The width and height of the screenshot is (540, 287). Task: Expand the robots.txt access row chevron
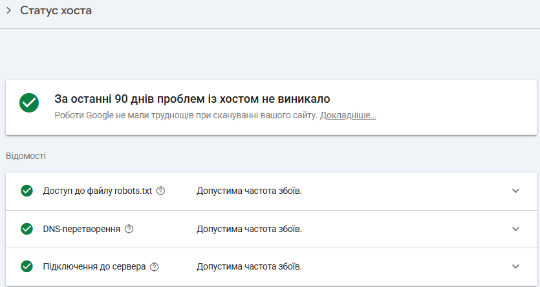coord(515,191)
